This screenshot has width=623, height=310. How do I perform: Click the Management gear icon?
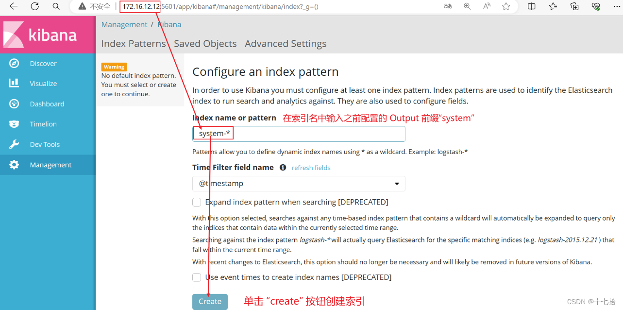point(14,165)
